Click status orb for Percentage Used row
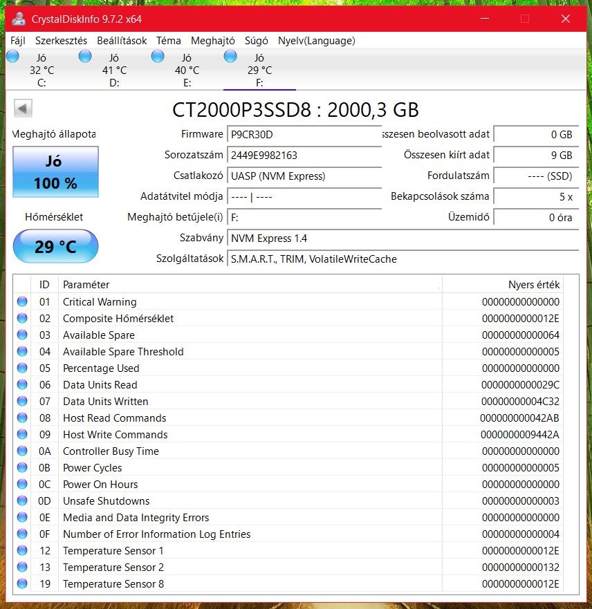Image resolution: width=592 pixels, height=609 pixels. coord(22,368)
